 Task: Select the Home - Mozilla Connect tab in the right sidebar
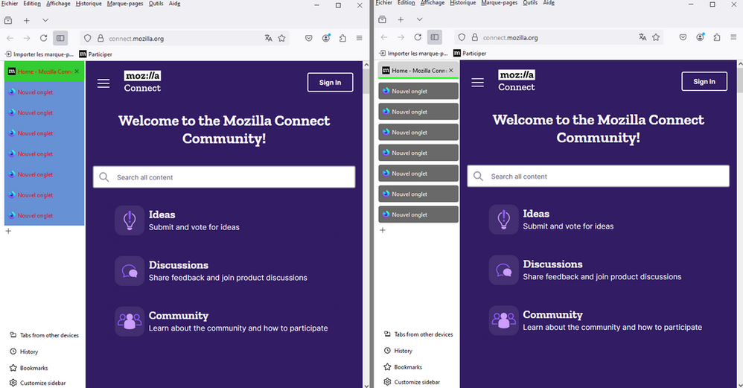coord(413,71)
